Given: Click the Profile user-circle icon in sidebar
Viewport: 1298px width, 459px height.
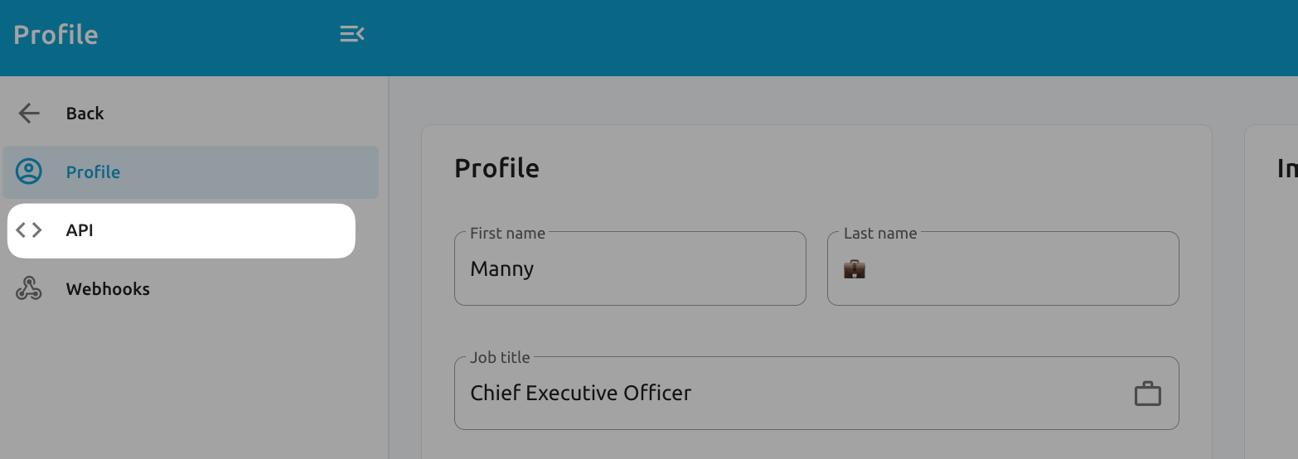Looking at the screenshot, I should [x=29, y=172].
